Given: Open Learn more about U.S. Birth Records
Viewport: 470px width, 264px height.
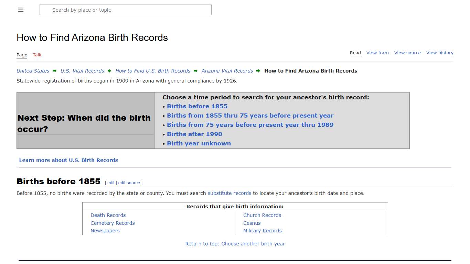Looking at the screenshot, I should tap(68, 160).
